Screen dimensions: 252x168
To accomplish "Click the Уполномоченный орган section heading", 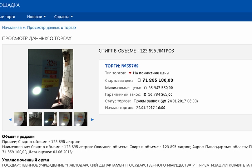I will (x=25, y=160).
